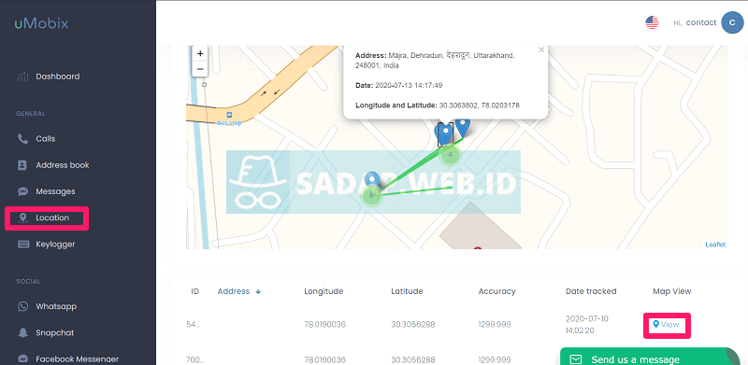This screenshot has height=365, width=748.
Task: Zoom in the map with plus button
Action: (200, 53)
